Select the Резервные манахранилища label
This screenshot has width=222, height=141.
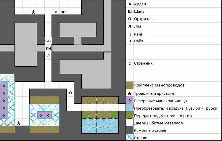click(x=160, y=101)
